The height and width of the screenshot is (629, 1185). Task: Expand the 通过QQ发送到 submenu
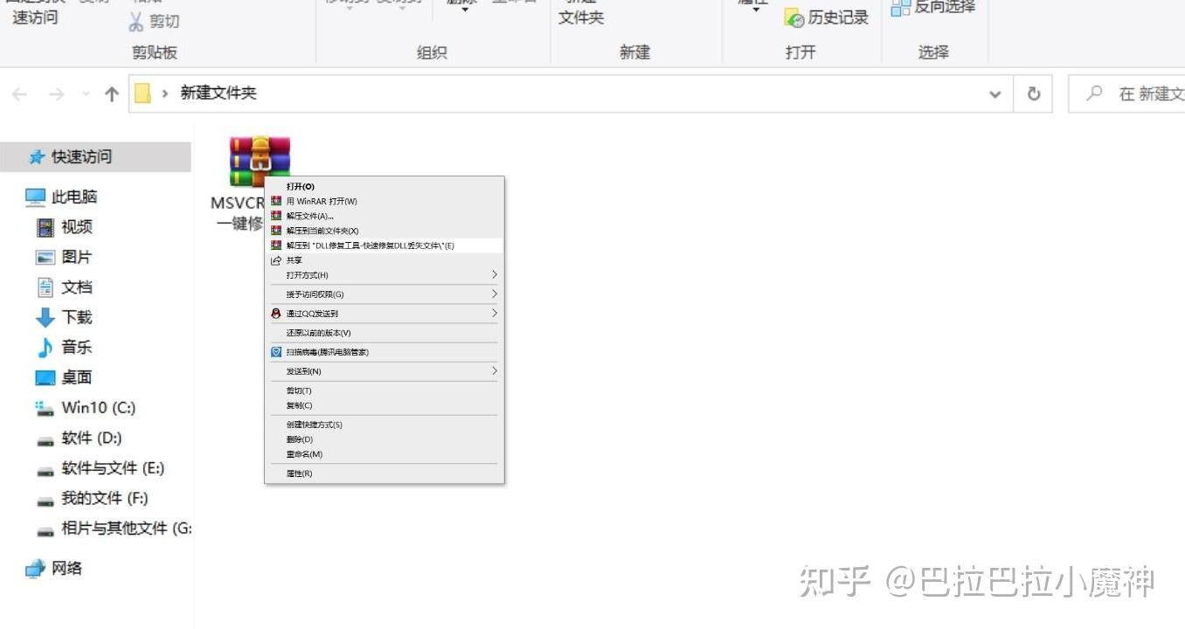coord(385,314)
